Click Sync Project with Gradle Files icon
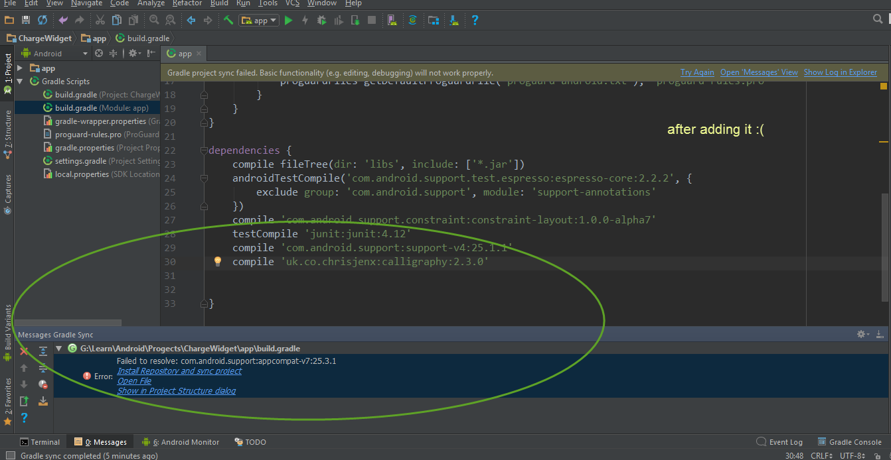Image resolution: width=891 pixels, height=460 pixels. (412, 21)
